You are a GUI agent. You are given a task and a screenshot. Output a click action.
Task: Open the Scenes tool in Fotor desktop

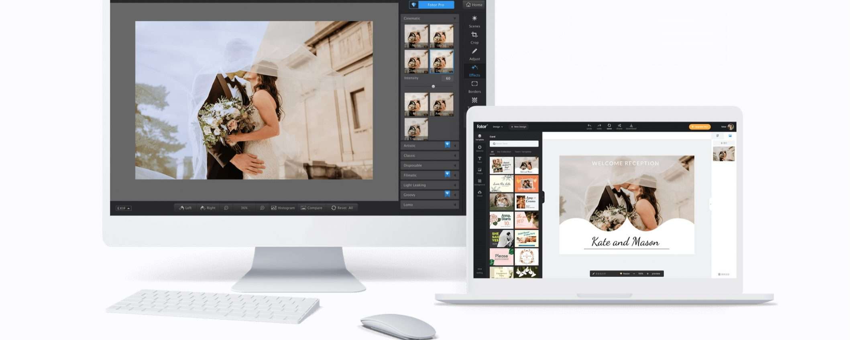(474, 21)
